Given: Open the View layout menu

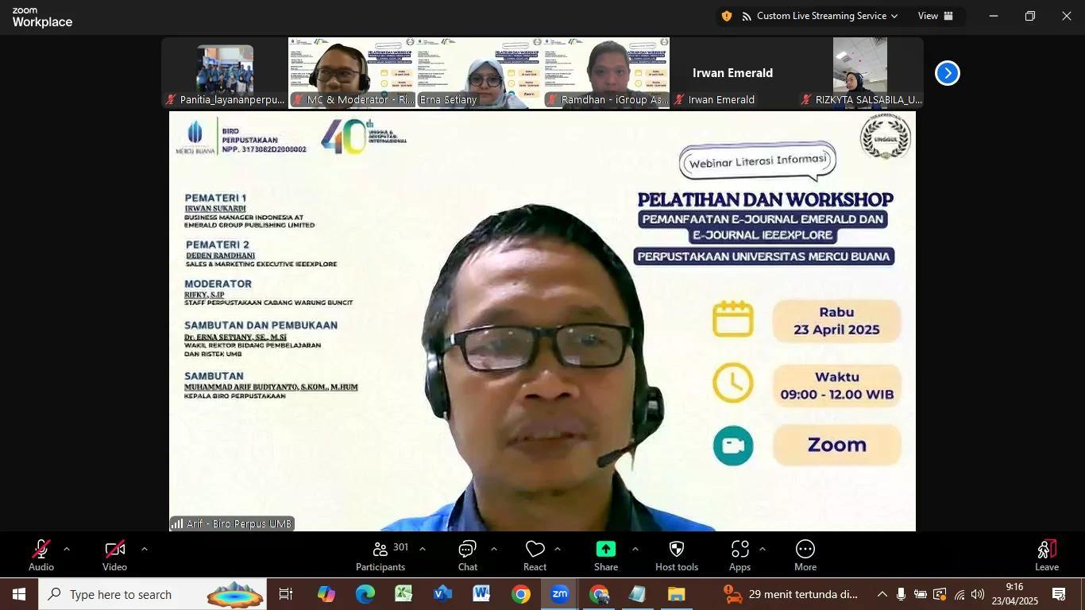Looking at the screenshot, I should (x=936, y=16).
